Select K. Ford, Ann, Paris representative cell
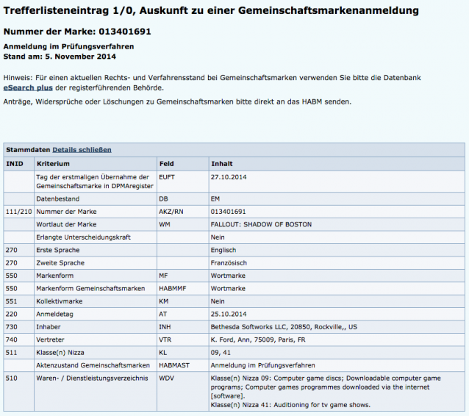469x416 pixels. pos(337,340)
